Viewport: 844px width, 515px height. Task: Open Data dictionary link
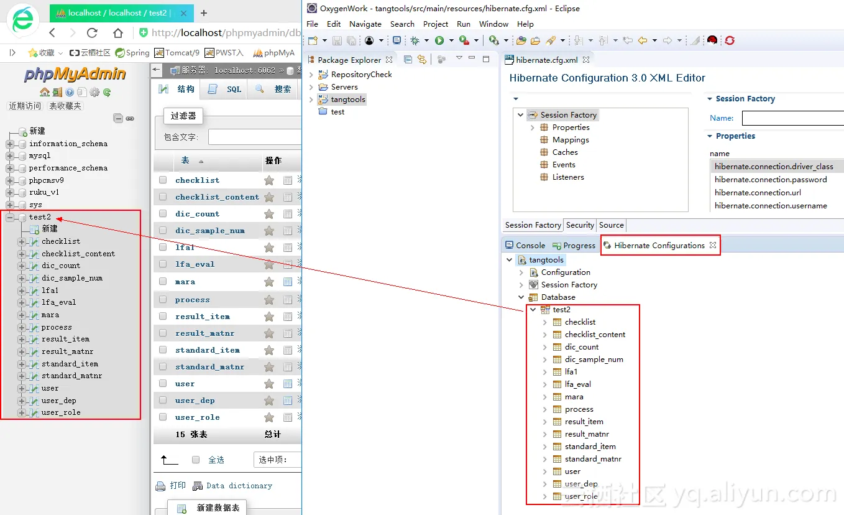click(x=232, y=486)
